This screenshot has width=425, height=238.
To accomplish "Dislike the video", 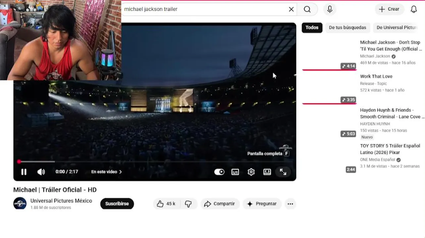I will pos(188,204).
